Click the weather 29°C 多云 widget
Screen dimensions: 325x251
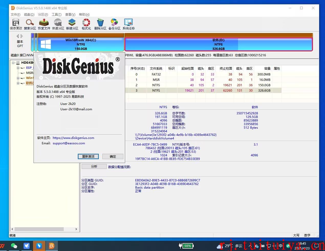pos(230,246)
